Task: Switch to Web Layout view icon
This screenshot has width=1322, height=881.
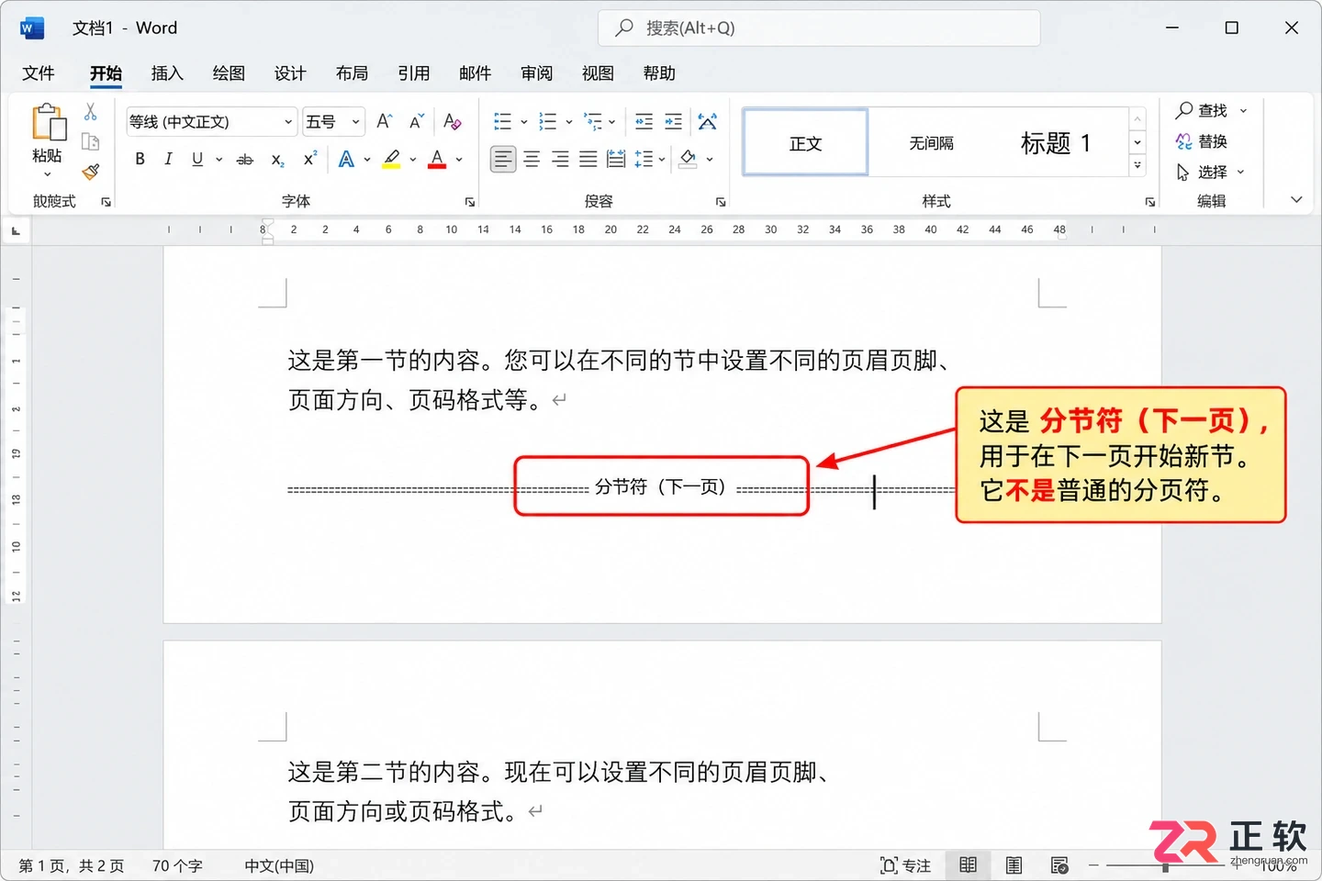Action: [1059, 865]
